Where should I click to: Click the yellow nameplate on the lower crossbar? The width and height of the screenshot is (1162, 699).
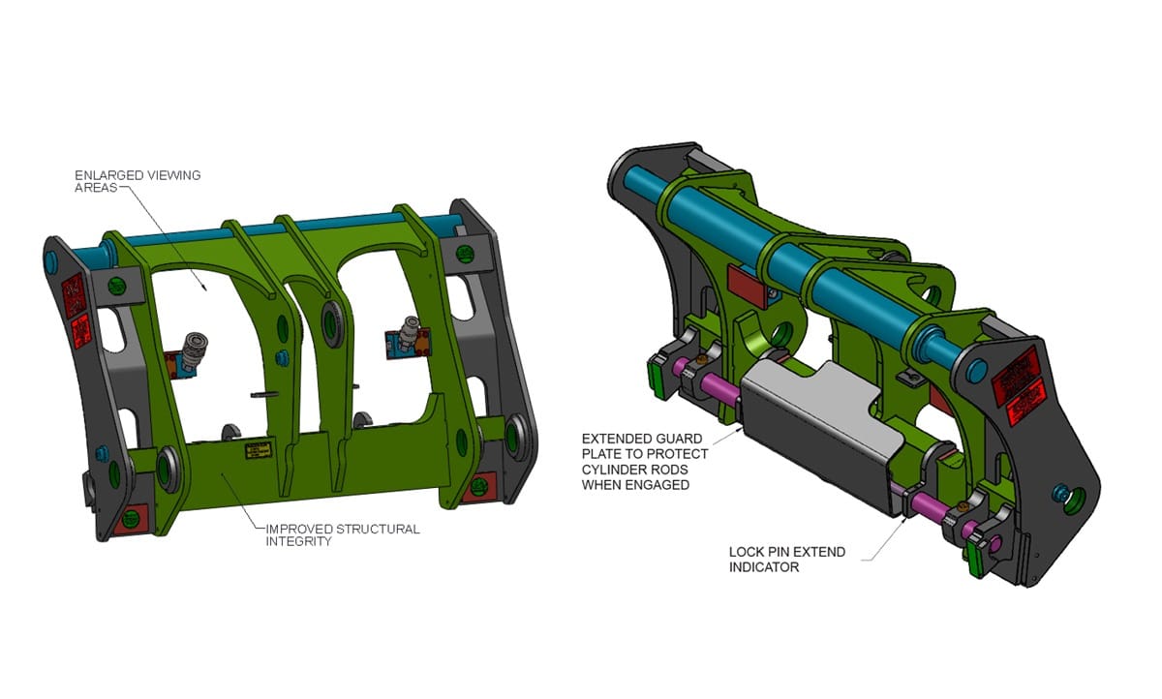[259, 450]
